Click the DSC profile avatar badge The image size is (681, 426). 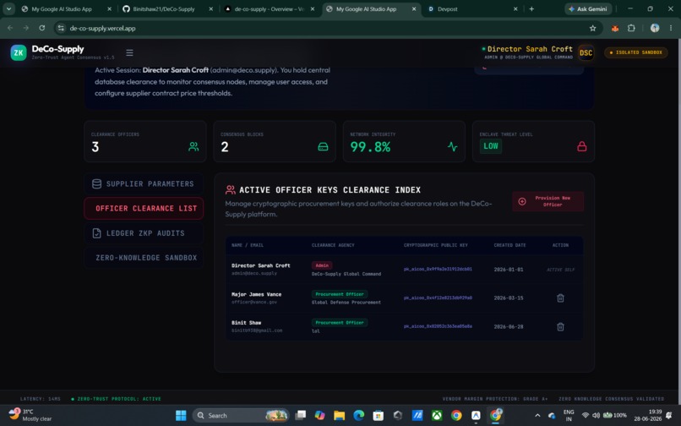point(586,52)
